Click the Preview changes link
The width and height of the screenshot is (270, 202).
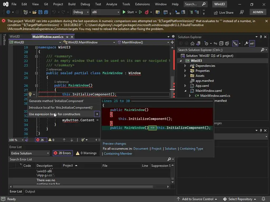tap(114, 144)
